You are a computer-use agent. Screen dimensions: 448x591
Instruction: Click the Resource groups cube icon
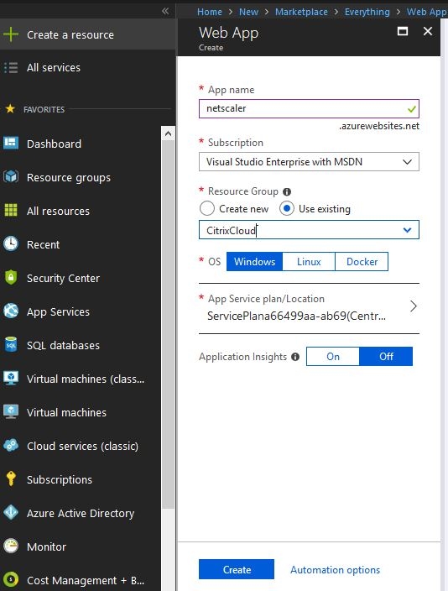(x=11, y=176)
